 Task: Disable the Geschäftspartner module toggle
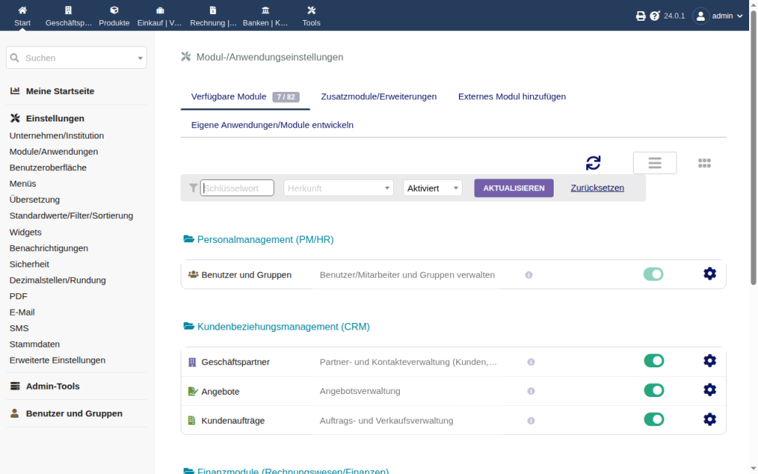(x=654, y=361)
